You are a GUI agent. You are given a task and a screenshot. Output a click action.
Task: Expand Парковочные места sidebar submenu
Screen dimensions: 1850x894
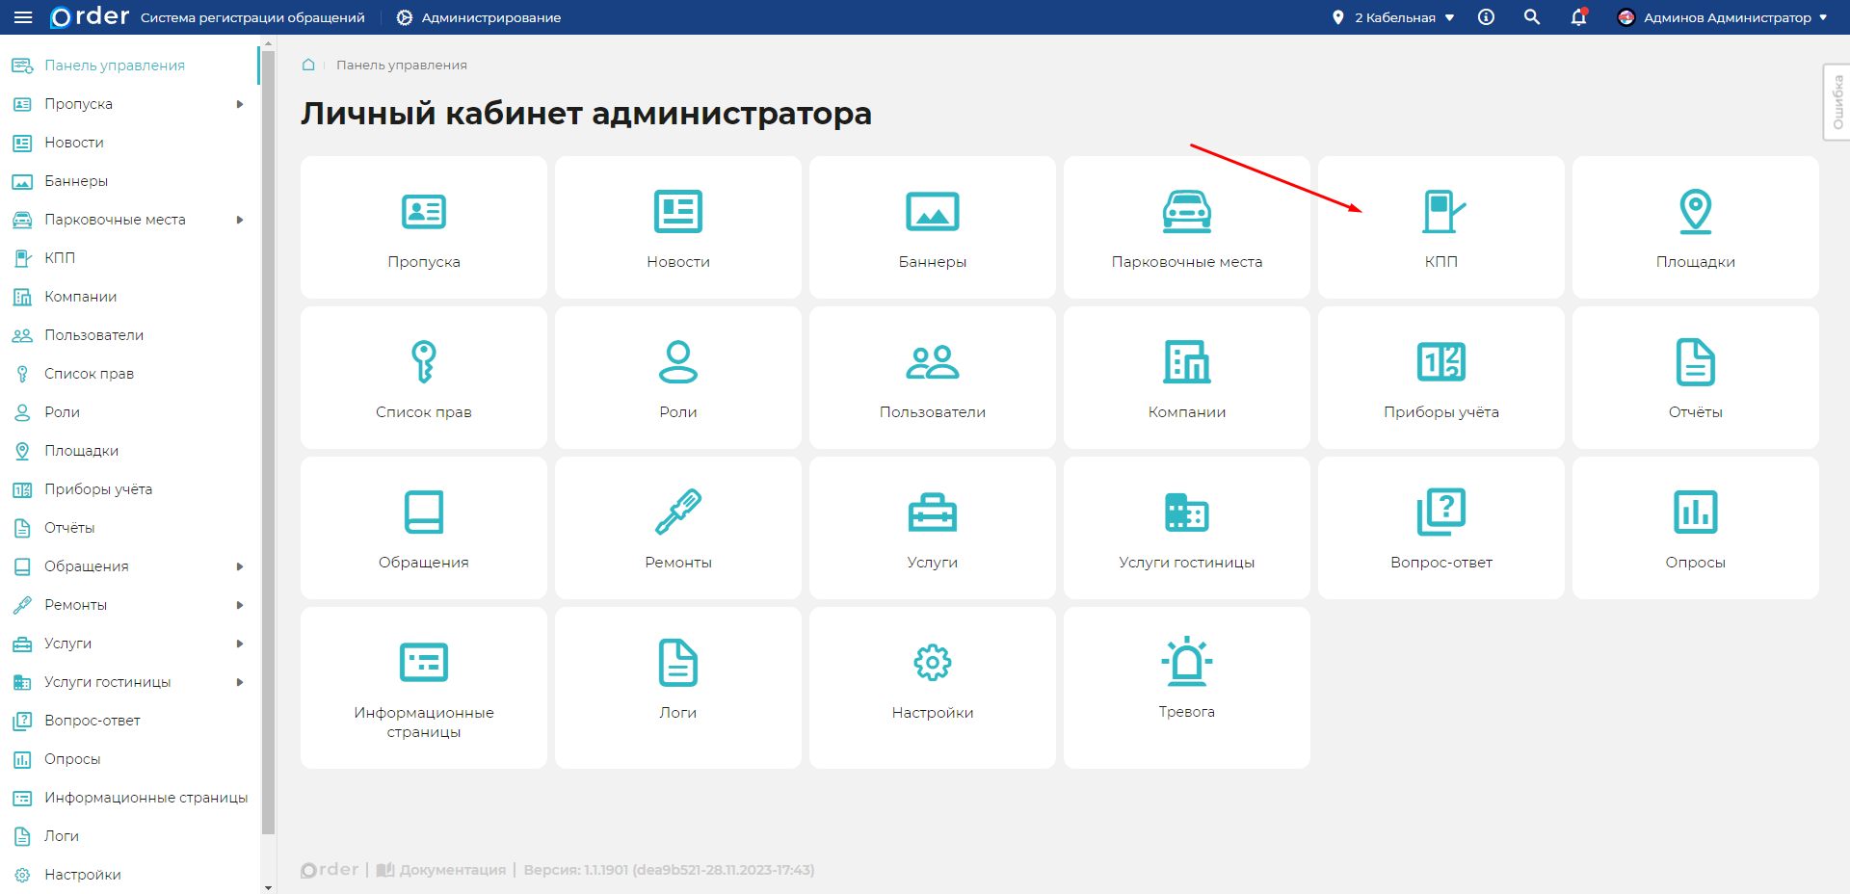pos(240,220)
